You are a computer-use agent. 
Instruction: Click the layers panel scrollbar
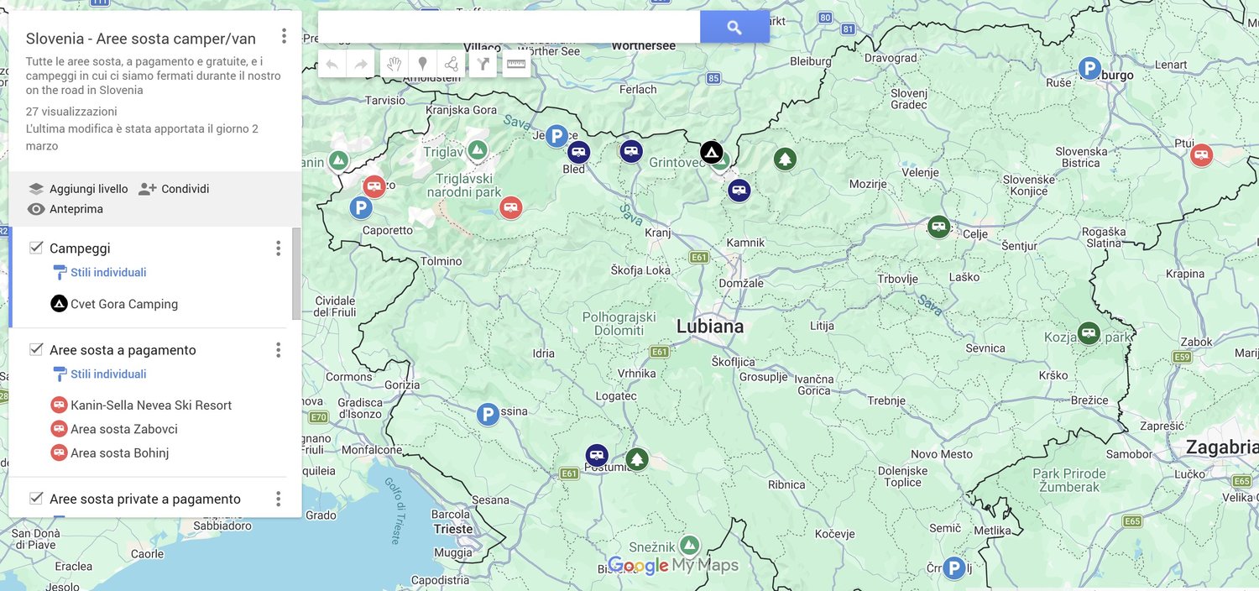[296, 274]
